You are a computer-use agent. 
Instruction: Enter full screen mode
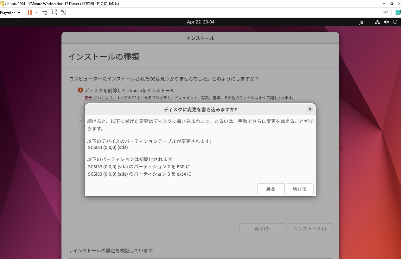click(x=54, y=12)
